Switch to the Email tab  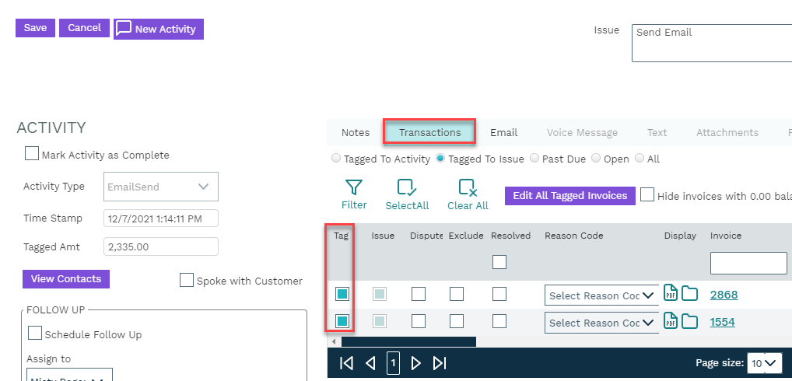503,133
